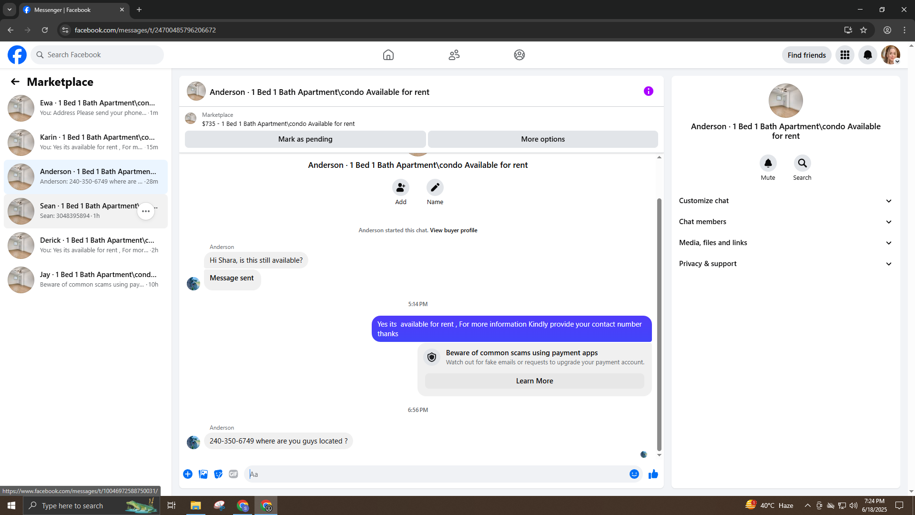Expand the Privacy & support section

click(x=786, y=264)
